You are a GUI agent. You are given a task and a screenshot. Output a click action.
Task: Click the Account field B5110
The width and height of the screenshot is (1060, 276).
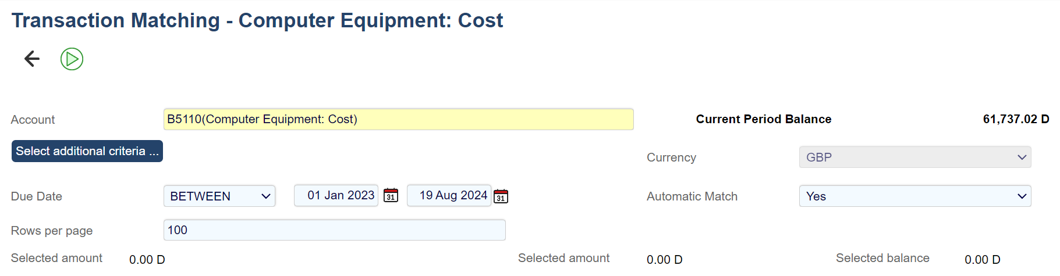point(398,119)
